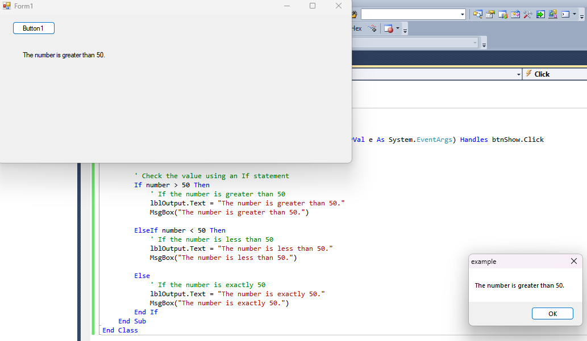The width and height of the screenshot is (587, 341).
Task: Toggle Hex display in debug toolbar
Action: (356, 28)
